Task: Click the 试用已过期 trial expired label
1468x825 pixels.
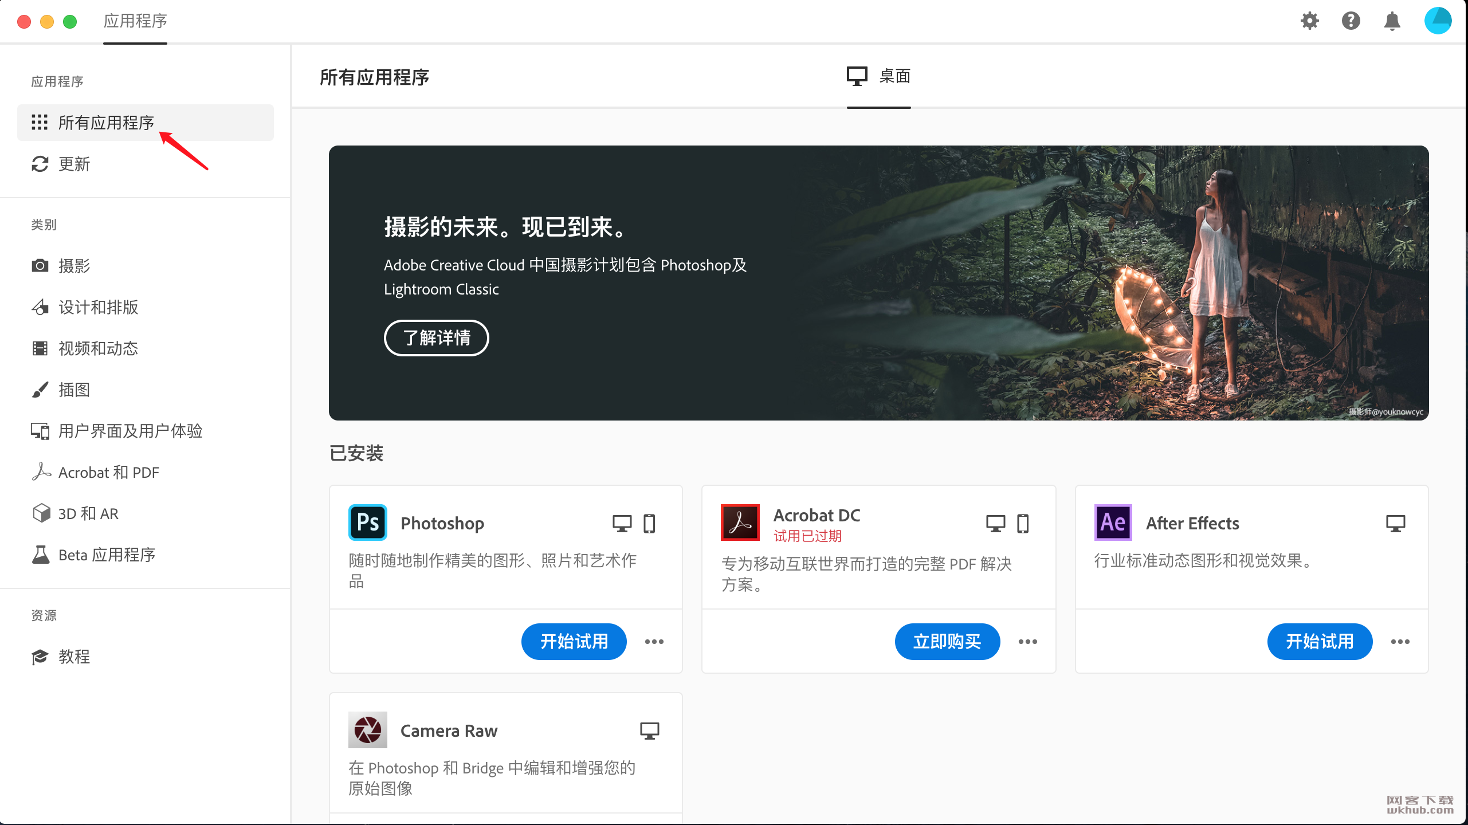Action: [x=807, y=536]
